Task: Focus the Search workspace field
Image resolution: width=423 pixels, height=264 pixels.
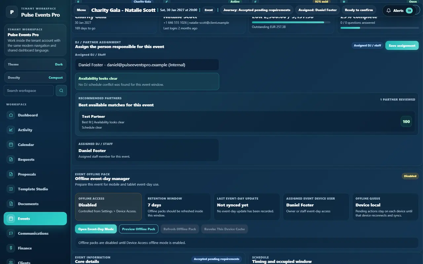Action: pos(28,90)
